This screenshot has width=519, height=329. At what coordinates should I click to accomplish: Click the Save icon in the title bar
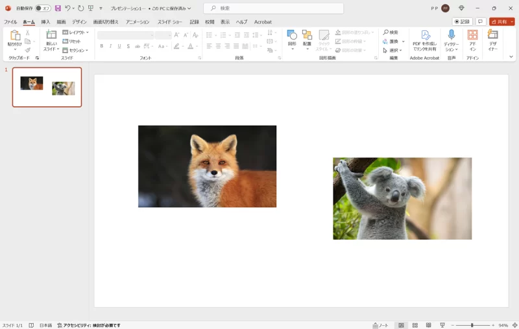click(x=58, y=8)
